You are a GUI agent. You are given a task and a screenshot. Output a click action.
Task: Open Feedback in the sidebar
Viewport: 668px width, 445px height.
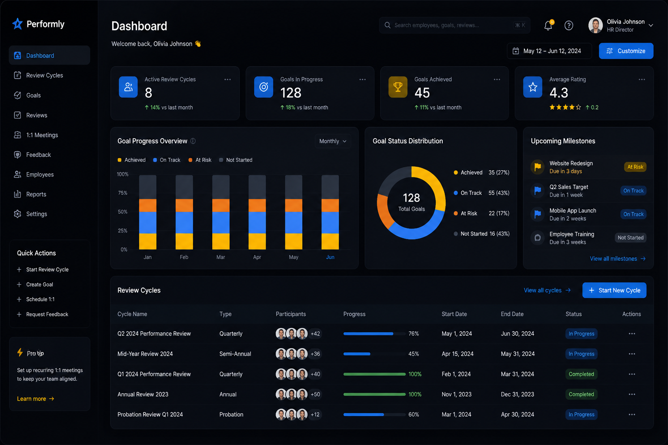click(49, 155)
